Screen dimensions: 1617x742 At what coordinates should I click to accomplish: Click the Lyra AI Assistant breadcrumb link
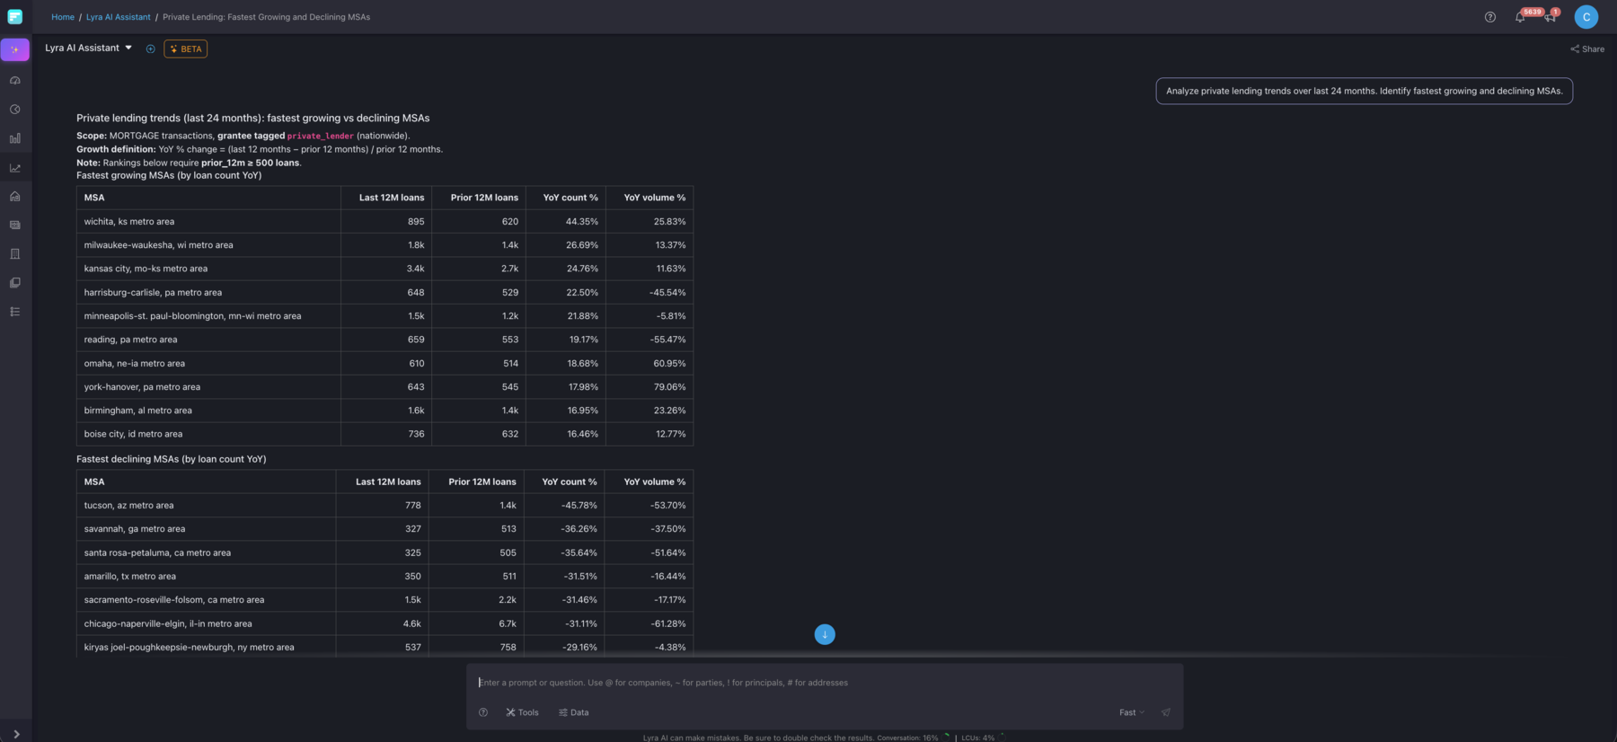[118, 17]
